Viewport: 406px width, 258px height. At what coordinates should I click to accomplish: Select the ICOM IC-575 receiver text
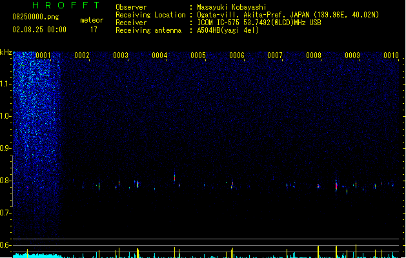click(259, 23)
